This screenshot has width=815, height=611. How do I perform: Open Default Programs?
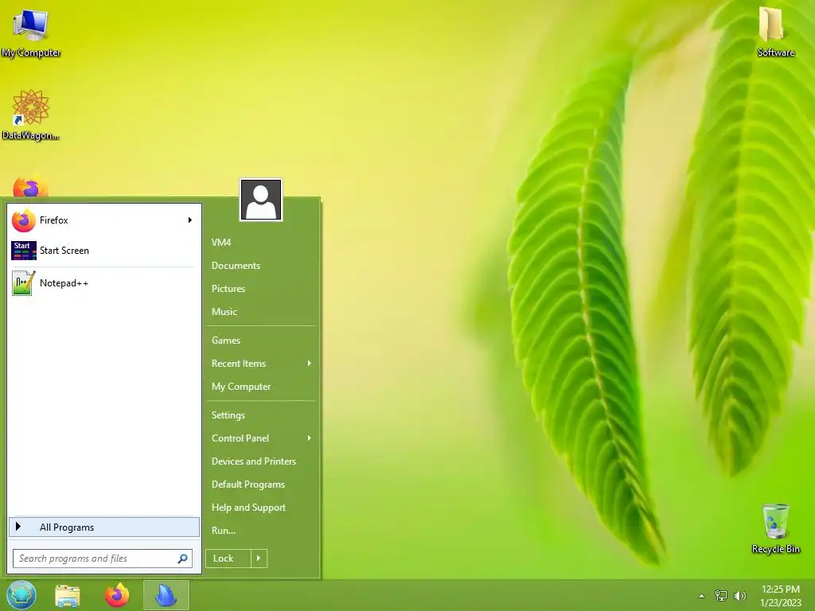point(248,485)
